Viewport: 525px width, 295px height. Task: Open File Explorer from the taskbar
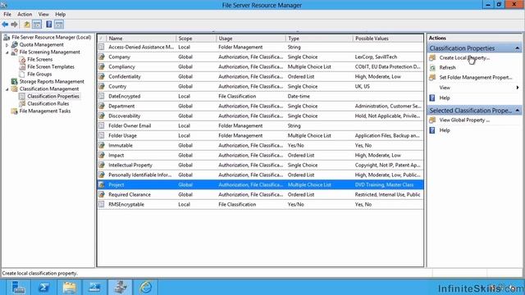click(x=69, y=287)
